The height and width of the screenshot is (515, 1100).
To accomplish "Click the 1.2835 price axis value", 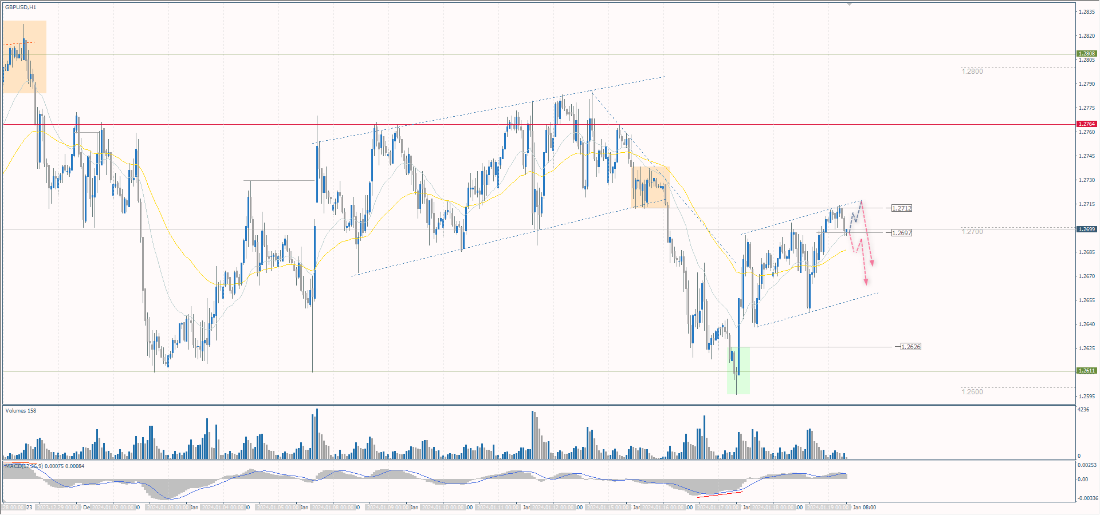I will (1087, 12).
